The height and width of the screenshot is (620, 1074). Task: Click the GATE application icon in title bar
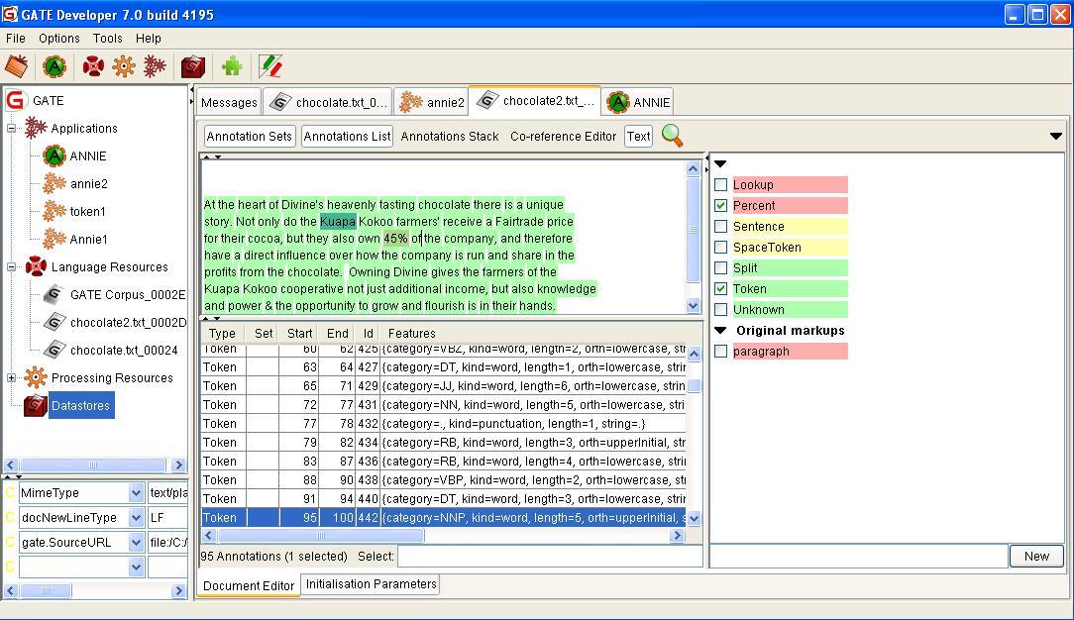(10, 14)
